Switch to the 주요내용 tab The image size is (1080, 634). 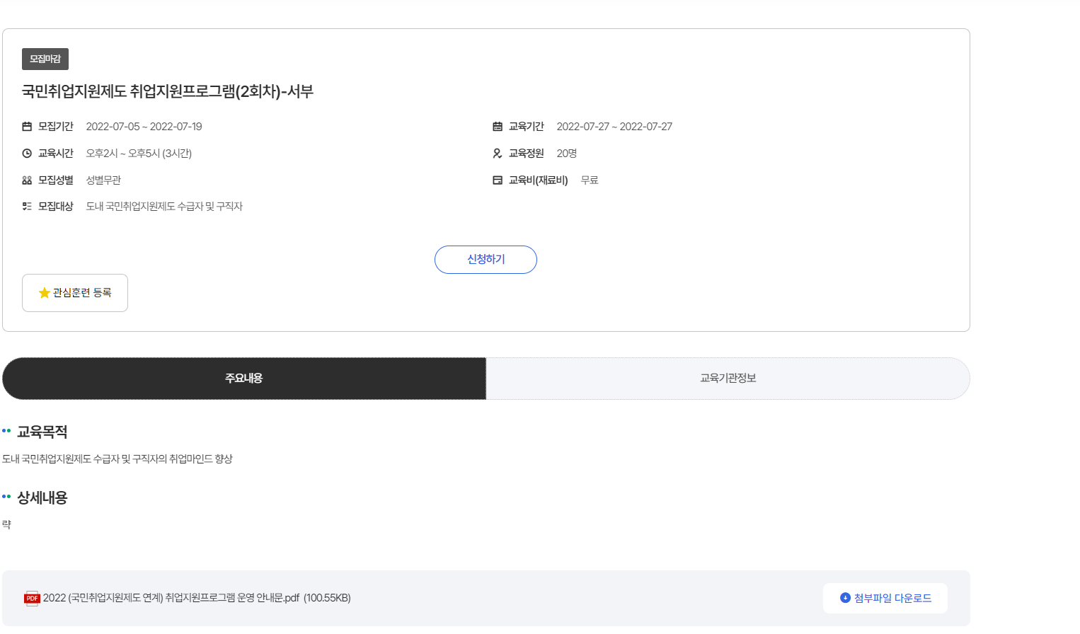coord(244,379)
